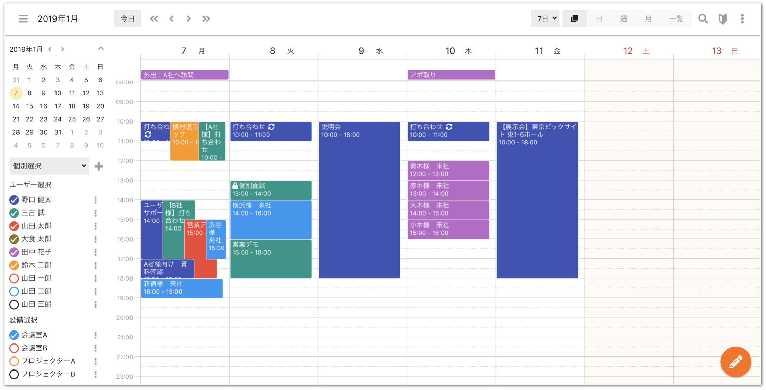This screenshot has height=390, width=766.
Task: Open 【展示会】東京ビックサイト event
Action: coord(537,200)
